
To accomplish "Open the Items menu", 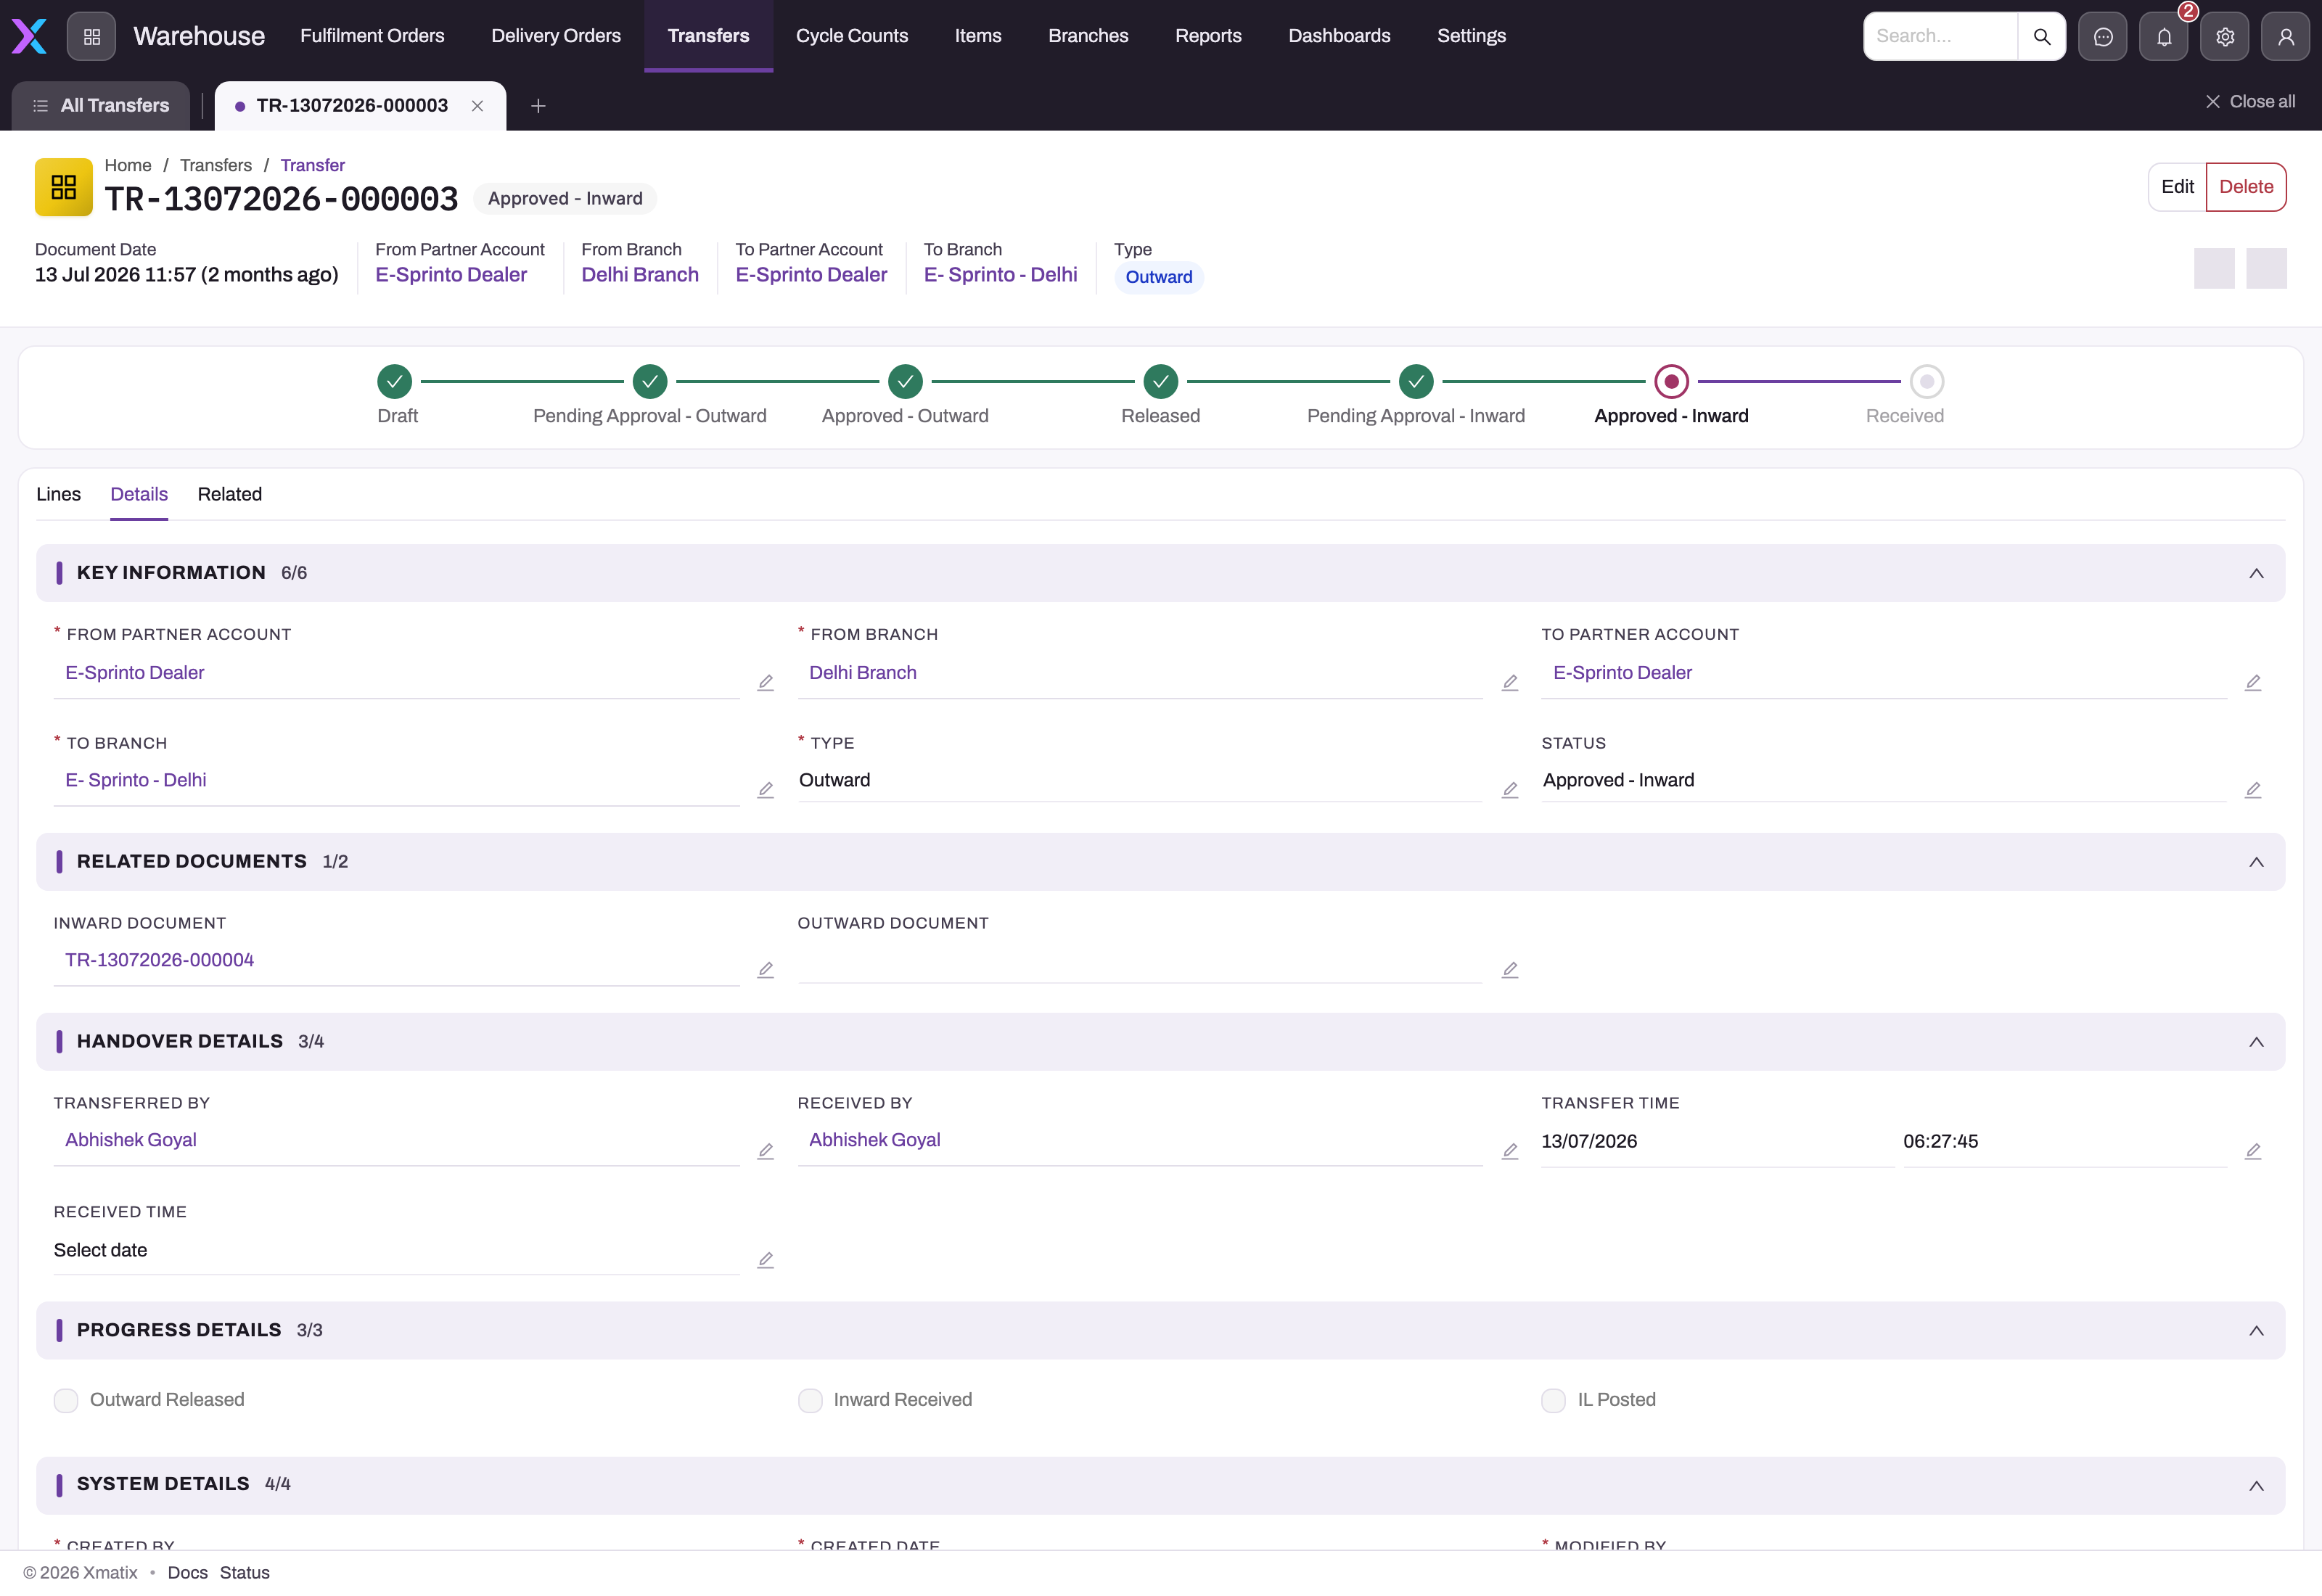I will click(x=978, y=36).
